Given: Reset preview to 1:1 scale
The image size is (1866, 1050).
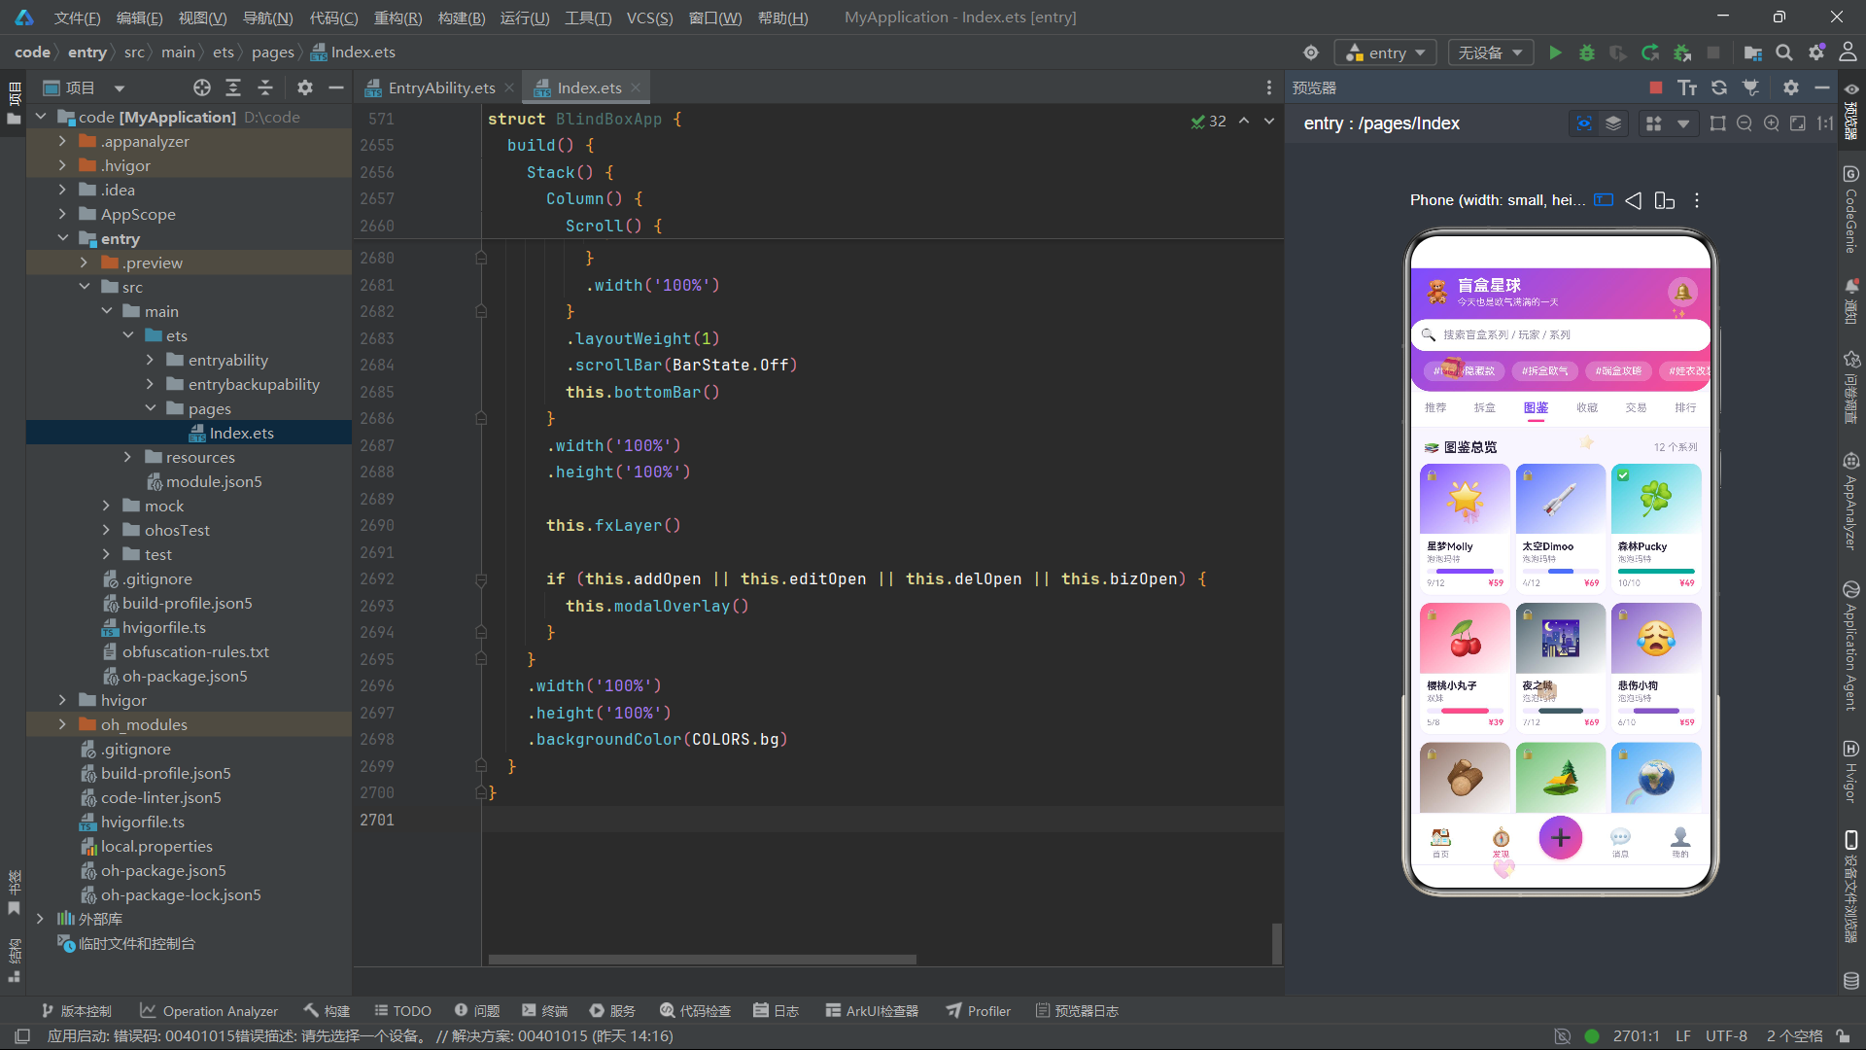Looking at the screenshot, I should pyautogui.click(x=1825, y=123).
